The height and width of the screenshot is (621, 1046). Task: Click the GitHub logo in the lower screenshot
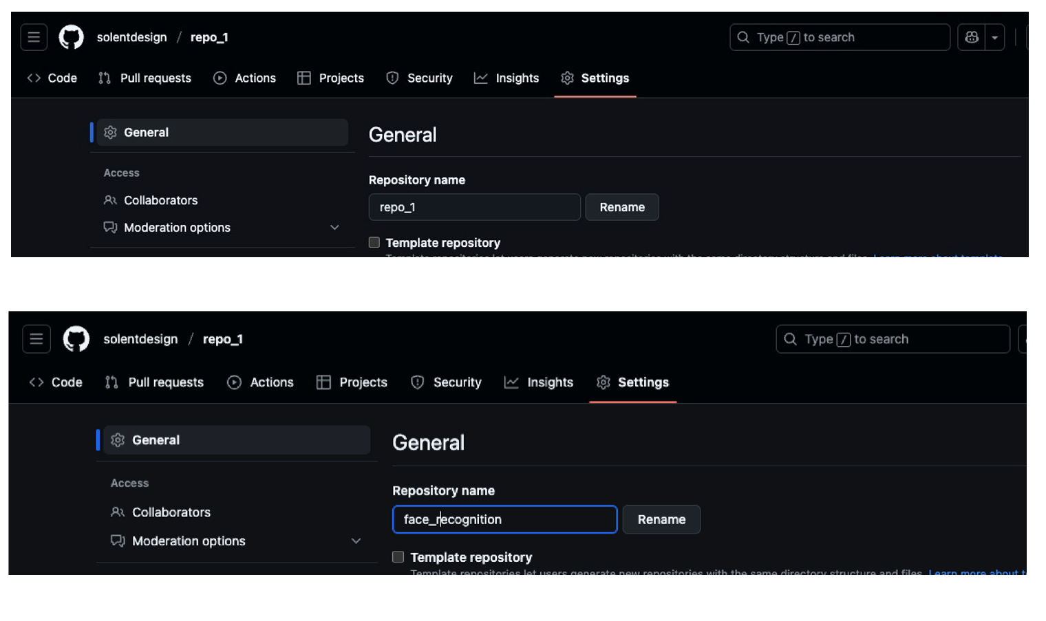click(x=76, y=339)
